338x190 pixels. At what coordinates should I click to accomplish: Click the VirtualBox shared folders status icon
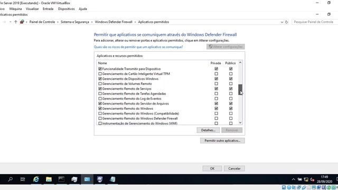(309, 187)
